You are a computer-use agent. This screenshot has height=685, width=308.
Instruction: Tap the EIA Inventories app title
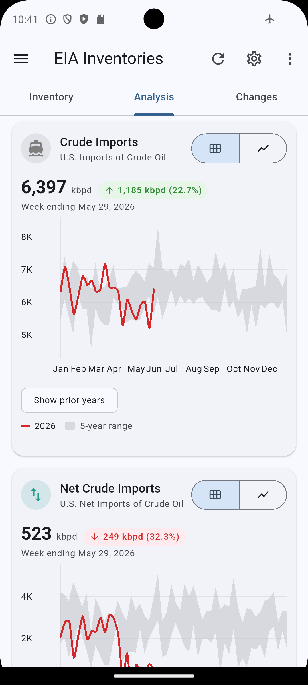coord(109,59)
